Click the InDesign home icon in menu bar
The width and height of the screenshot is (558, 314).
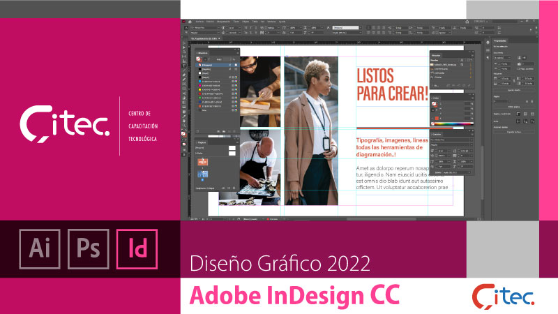pos(189,22)
